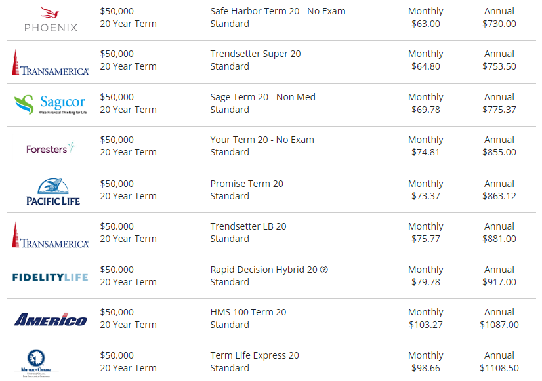
Task: Click the Pacific Life whale logo
Action: [53, 192]
